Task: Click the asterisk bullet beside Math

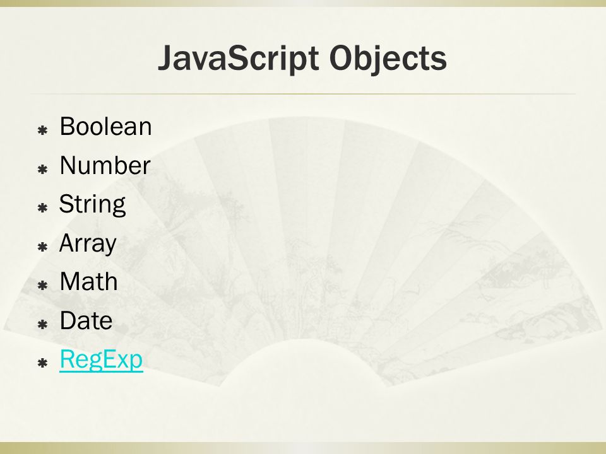Action: coord(42,285)
